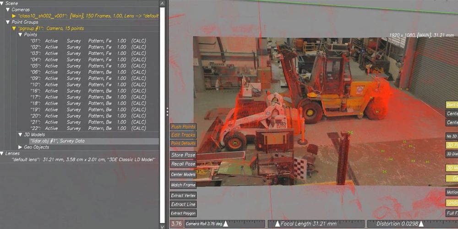Click the Push Points button
458x229 pixels.
point(183,127)
